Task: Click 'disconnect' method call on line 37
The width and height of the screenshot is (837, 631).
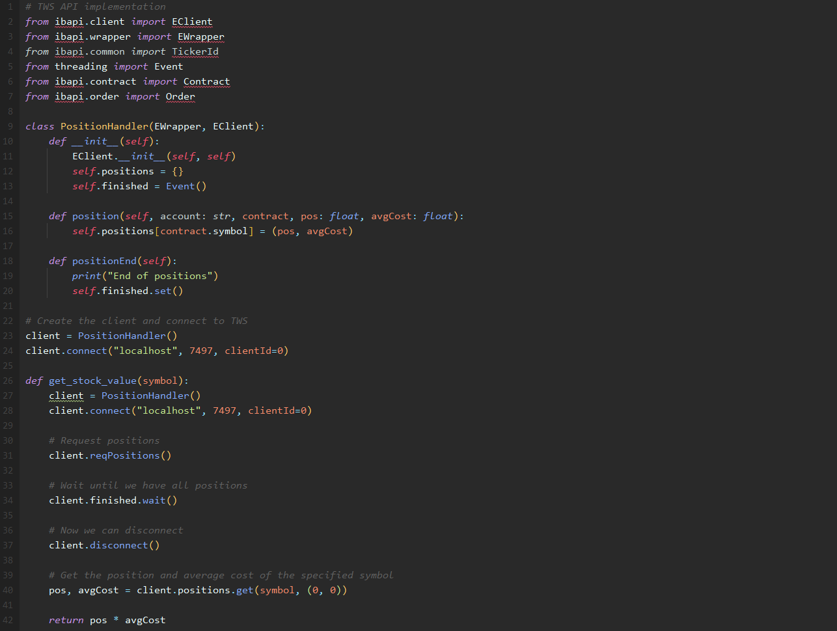Action: coord(119,545)
